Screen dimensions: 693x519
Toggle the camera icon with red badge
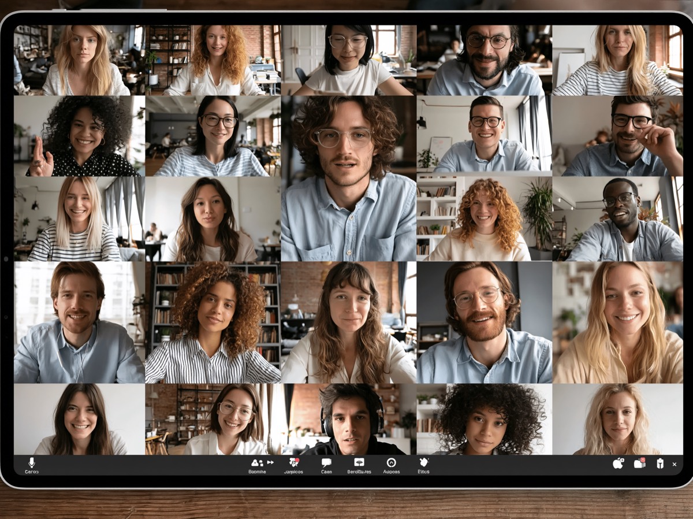[x=639, y=463]
